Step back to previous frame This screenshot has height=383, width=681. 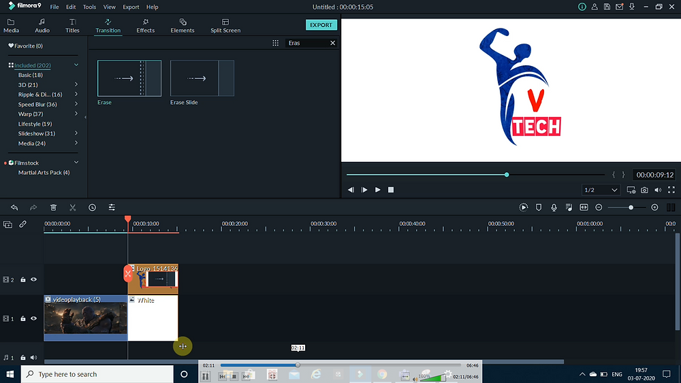pyautogui.click(x=351, y=190)
